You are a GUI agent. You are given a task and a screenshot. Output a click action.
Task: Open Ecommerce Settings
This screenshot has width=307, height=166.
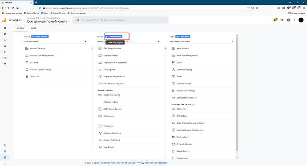(186, 91)
